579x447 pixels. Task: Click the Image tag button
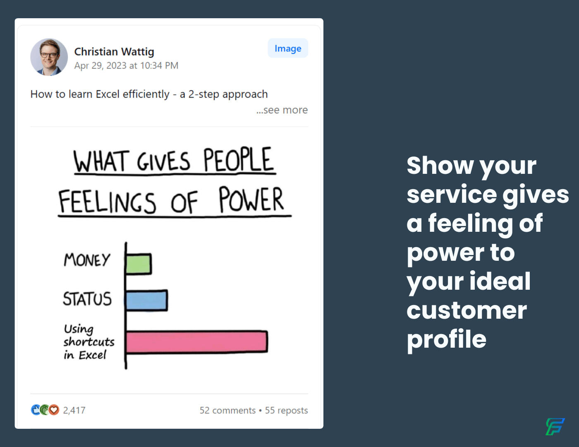[288, 48]
